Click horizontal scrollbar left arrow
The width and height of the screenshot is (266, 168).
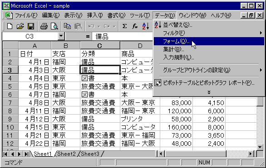click(161, 154)
